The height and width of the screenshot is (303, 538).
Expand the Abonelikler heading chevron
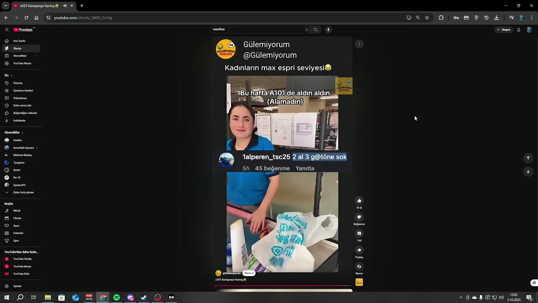coord(22,133)
